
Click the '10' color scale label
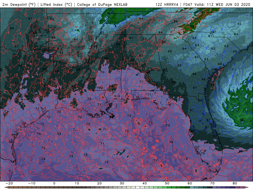click(77, 183)
